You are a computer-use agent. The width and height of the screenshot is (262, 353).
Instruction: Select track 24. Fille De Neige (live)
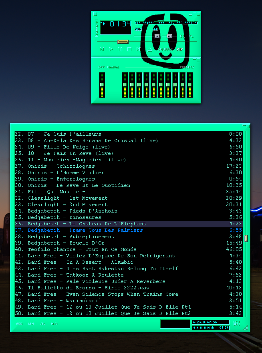click(129, 147)
